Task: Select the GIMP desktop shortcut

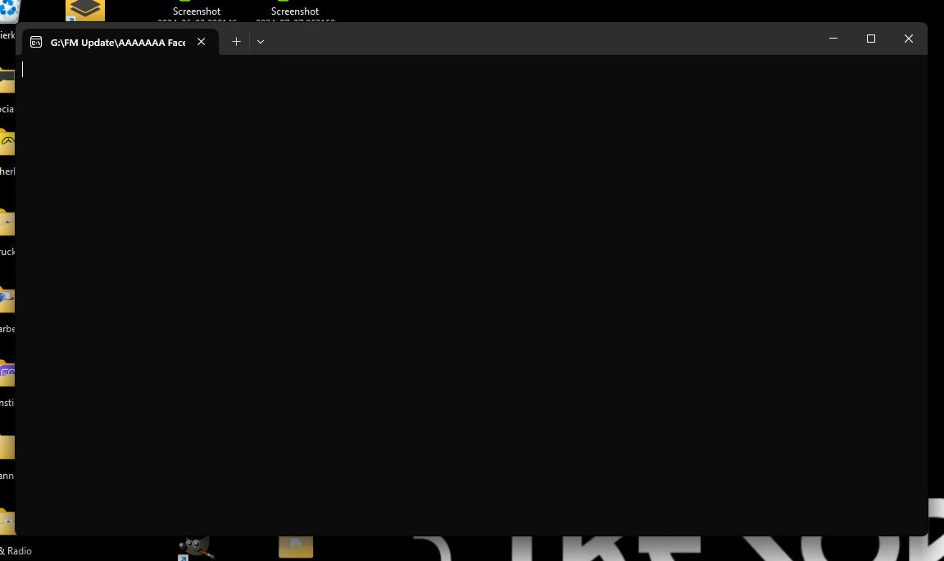Action: (195, 548)
